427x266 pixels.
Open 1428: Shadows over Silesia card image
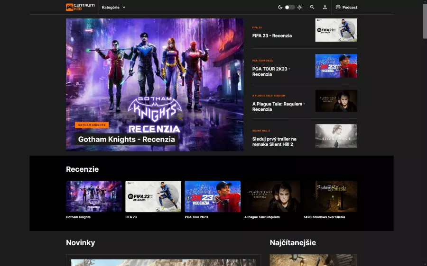pyautogui.click(x=330, y=196)
